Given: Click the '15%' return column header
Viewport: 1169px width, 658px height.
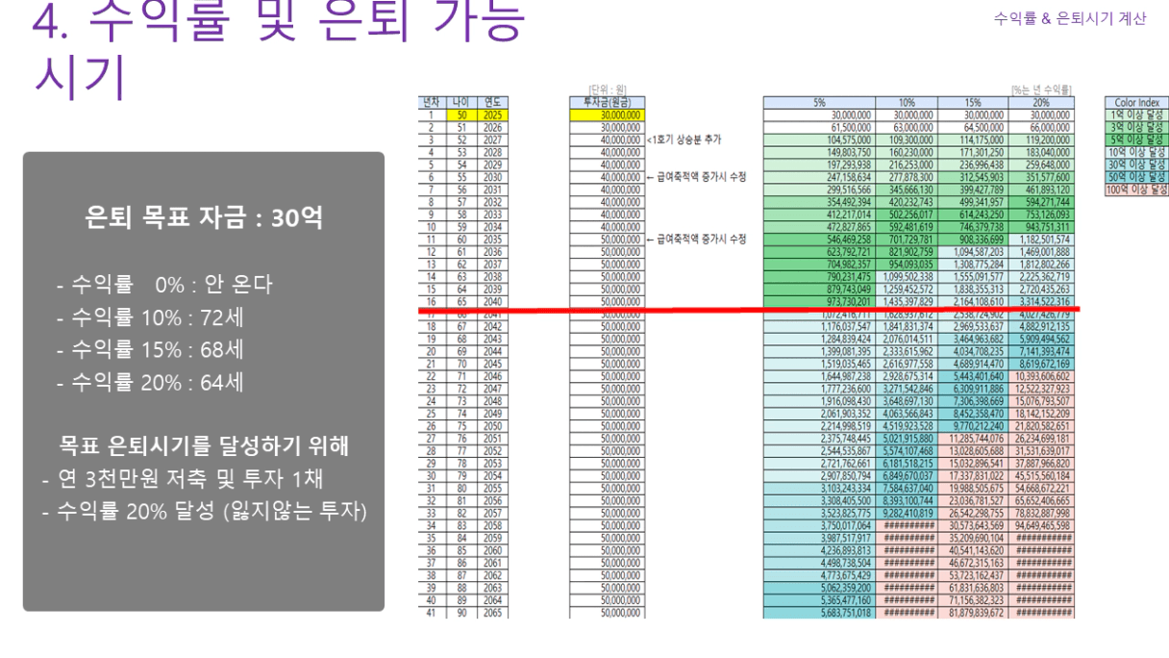Looking at the screenshot, I should (x=971, y=102).
